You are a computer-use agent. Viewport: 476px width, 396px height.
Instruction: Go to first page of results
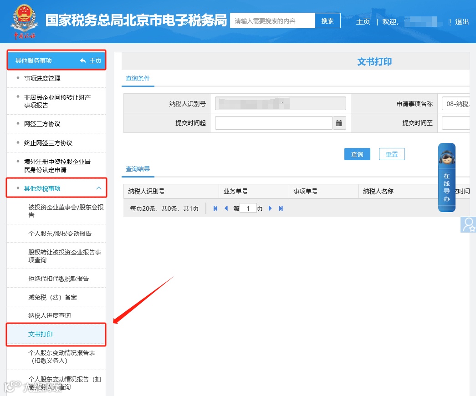click(x=215, y=208)
